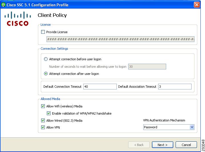Click the license key input field
This screenshot has width=205, height=152.
pyautogui.click(x=120, y=39)
